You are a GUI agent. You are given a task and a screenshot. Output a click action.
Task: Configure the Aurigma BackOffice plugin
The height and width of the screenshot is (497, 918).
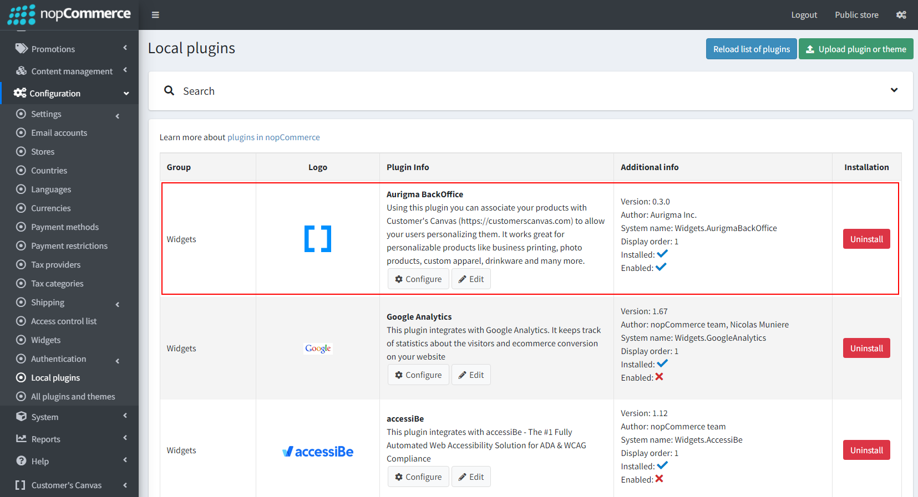click(x=418, y=279)
